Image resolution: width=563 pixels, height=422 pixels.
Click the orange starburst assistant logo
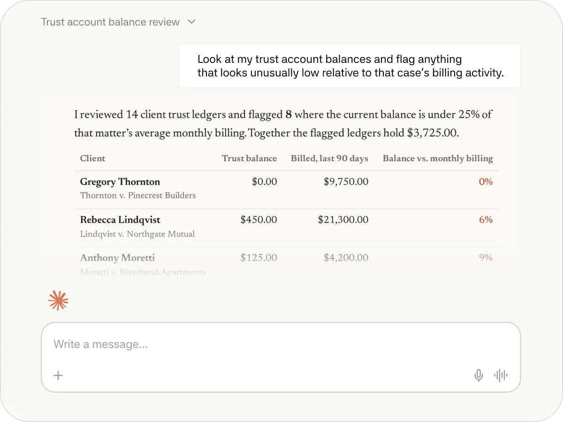pos(58,301)
